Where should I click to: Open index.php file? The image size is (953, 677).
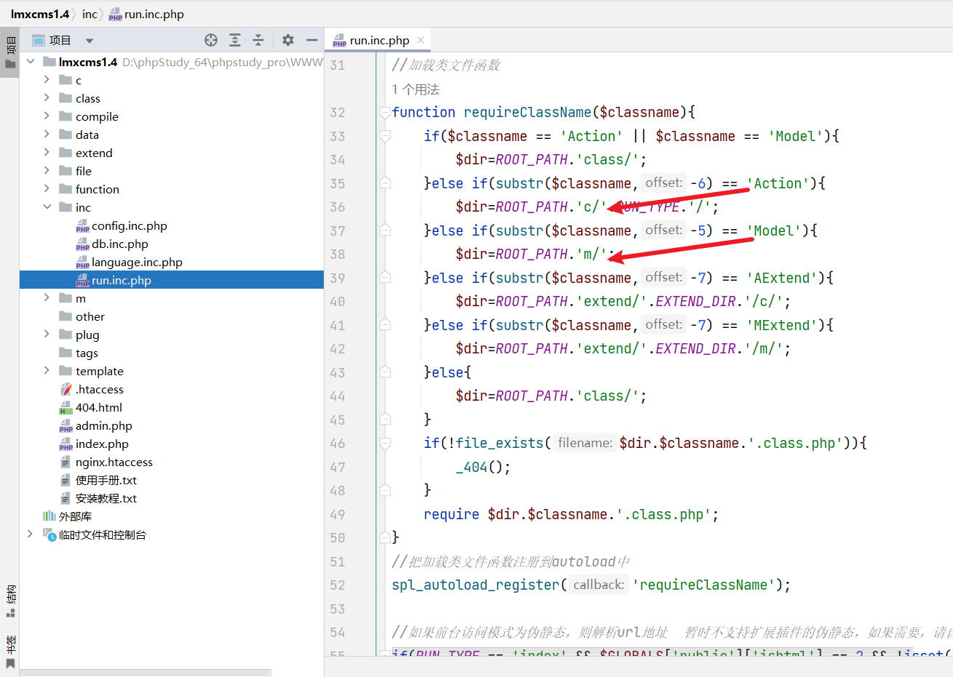tap(101, 444)
